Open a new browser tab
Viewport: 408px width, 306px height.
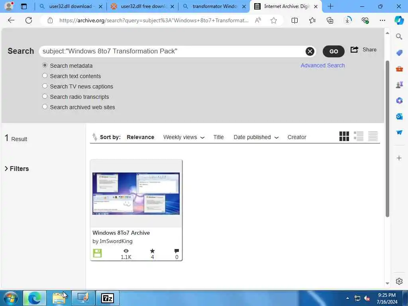[330, 6]
